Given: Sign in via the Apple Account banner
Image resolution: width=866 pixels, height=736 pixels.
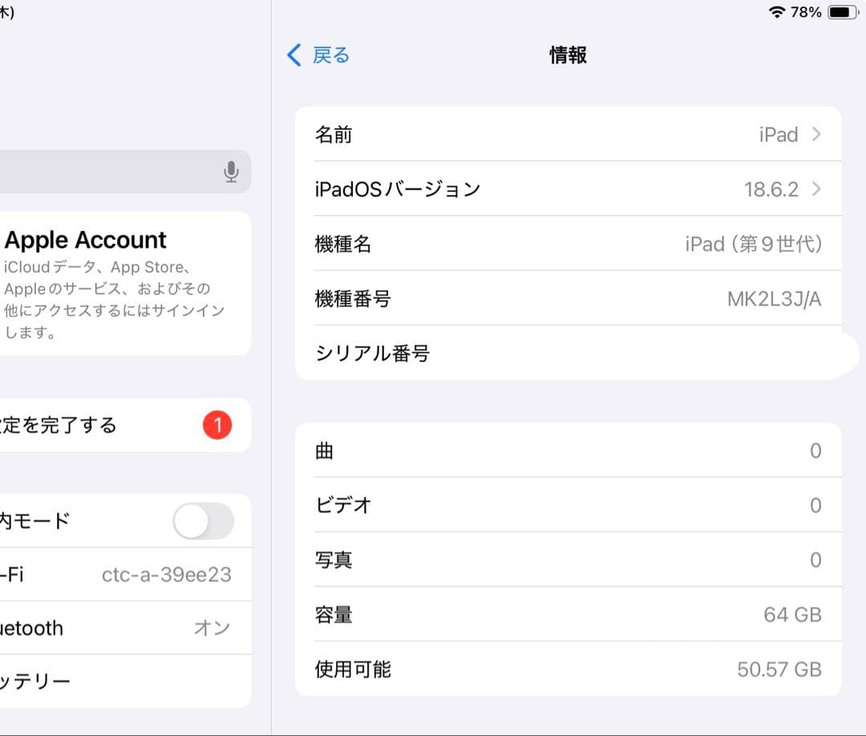Looking at the screenshot, I should pyautogui.click(x=112, y=281).
